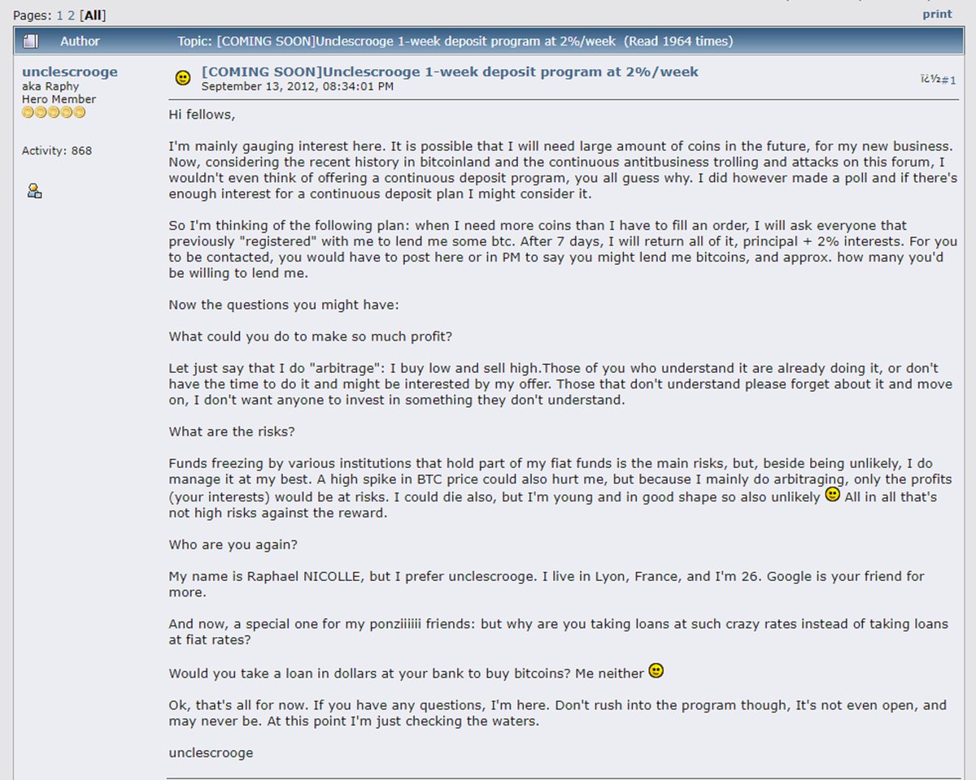The image size is (976, 780).
Task: Click the #1 post permalink
Action: click(943, 80)
